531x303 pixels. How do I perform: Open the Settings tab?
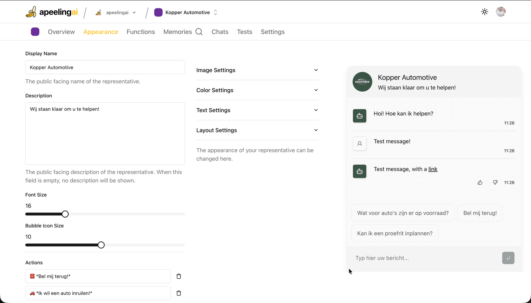[273, 32]
